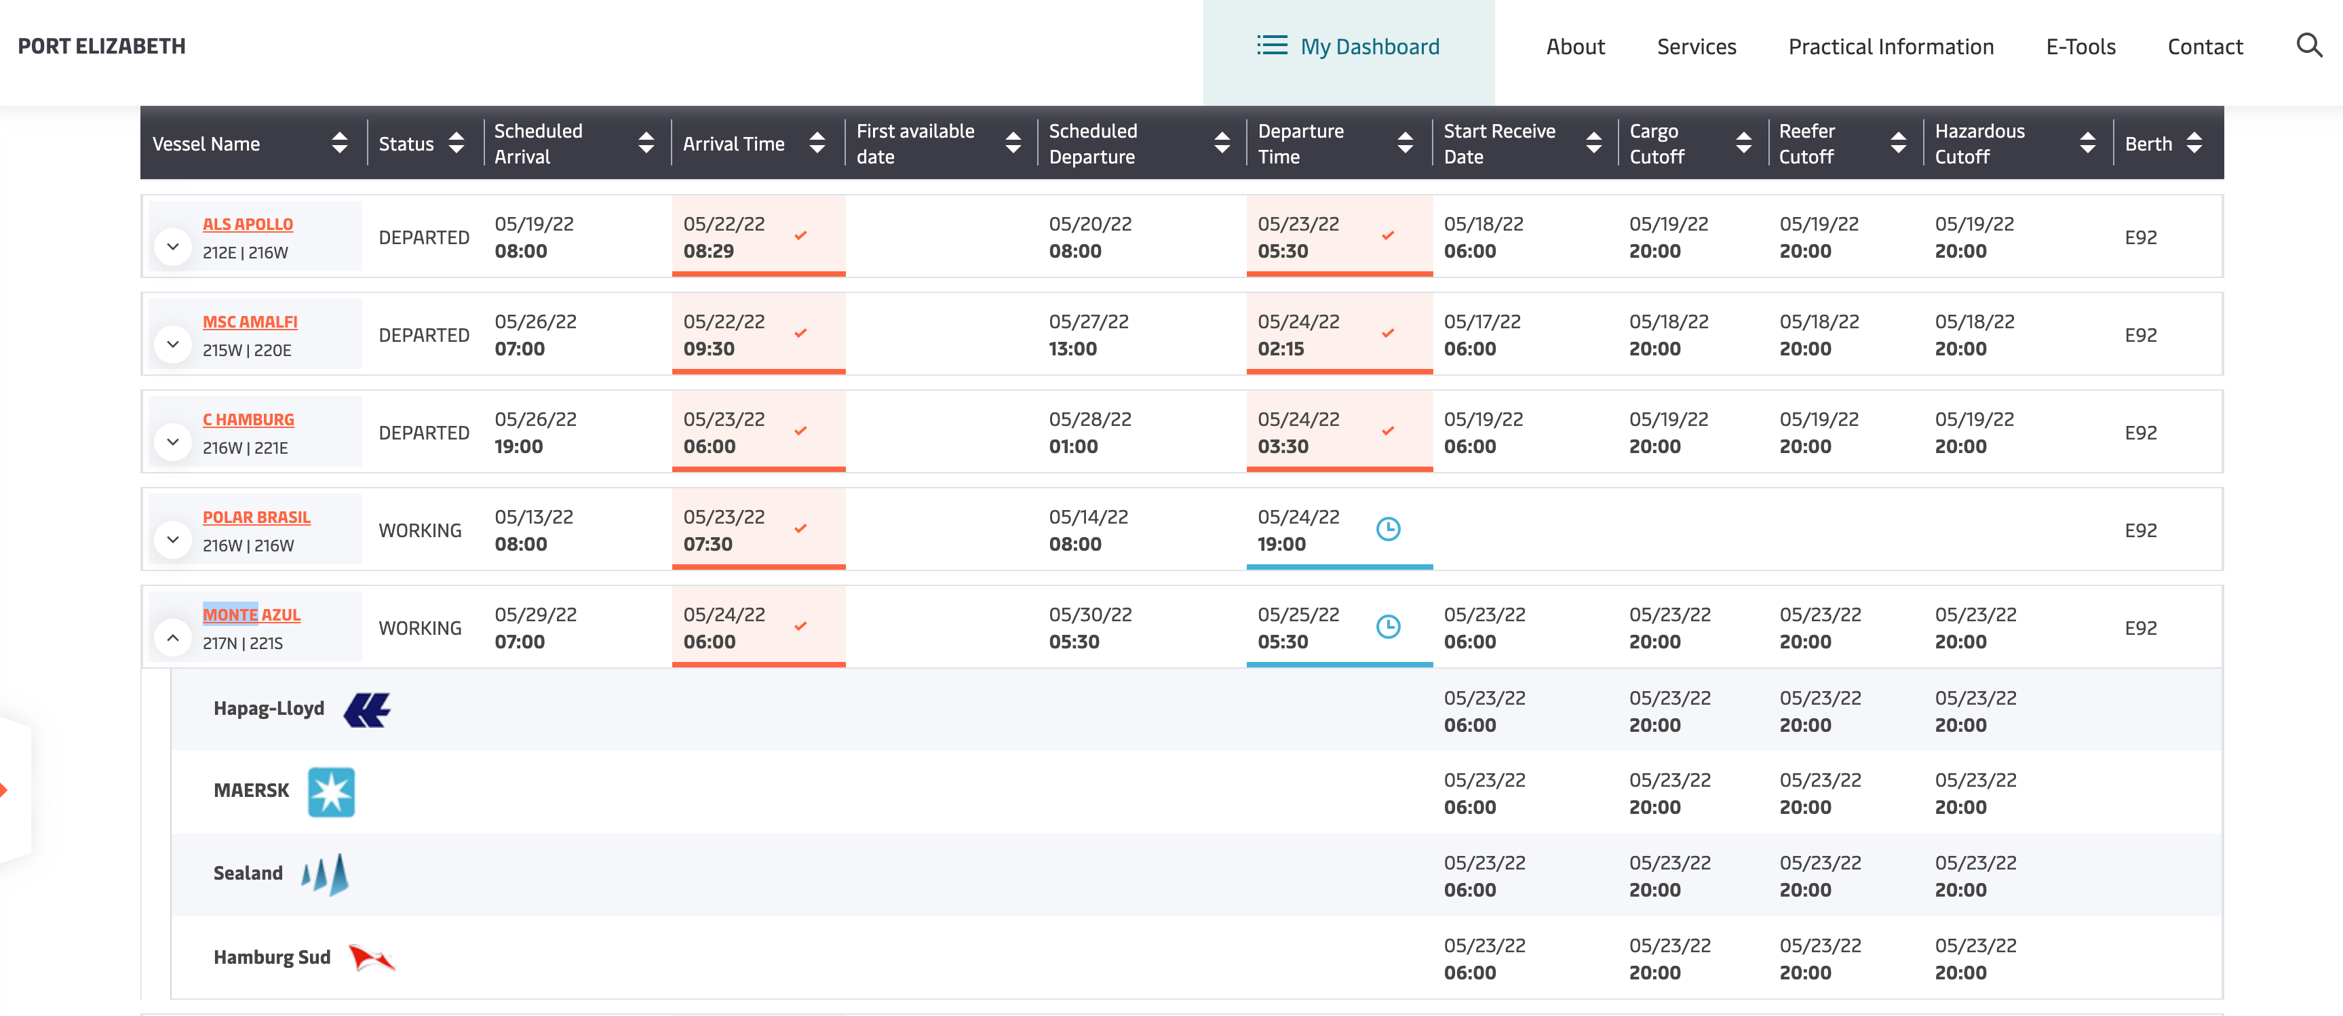Open the E-Tools menu
The width and height of the screenshot is (2343, 1016).
click(x=2080, y=46)
